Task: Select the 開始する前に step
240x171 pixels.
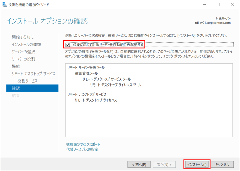Action: click(x=23, y=37)
